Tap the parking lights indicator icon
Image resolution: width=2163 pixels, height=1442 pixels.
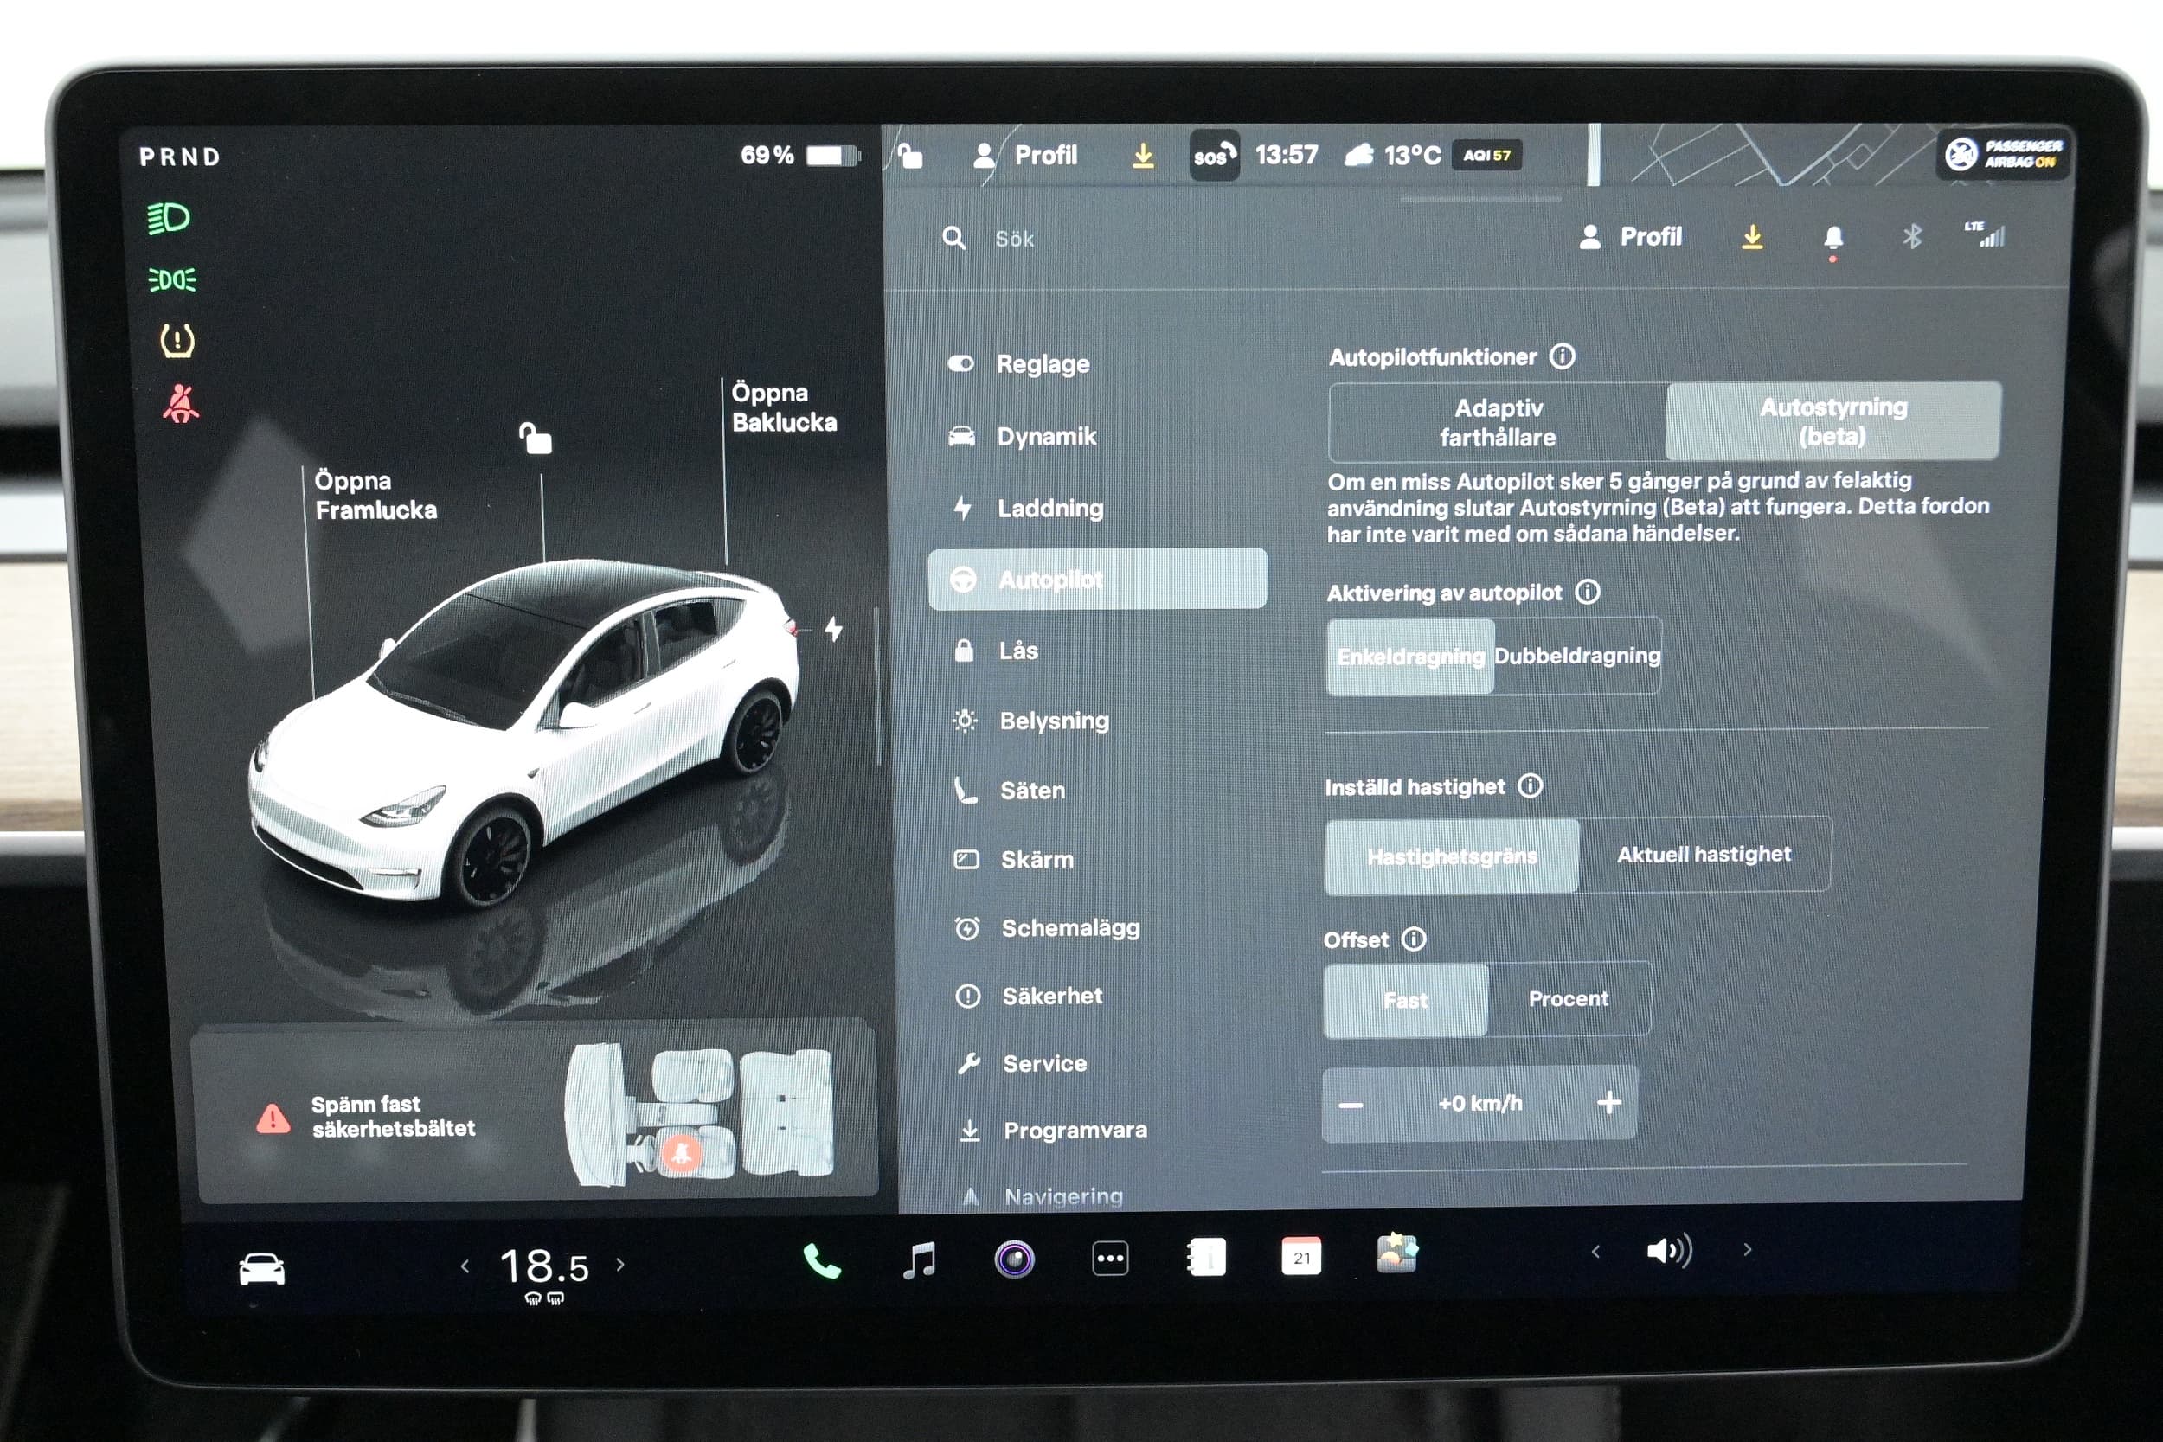[x=172, y=279]
